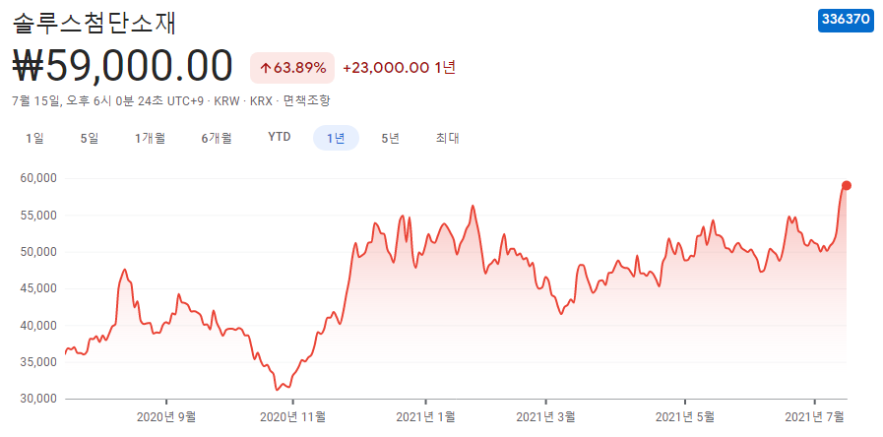Select the 1일 time range tab
The width and height of the screenshot is (883, 437).
34,138
